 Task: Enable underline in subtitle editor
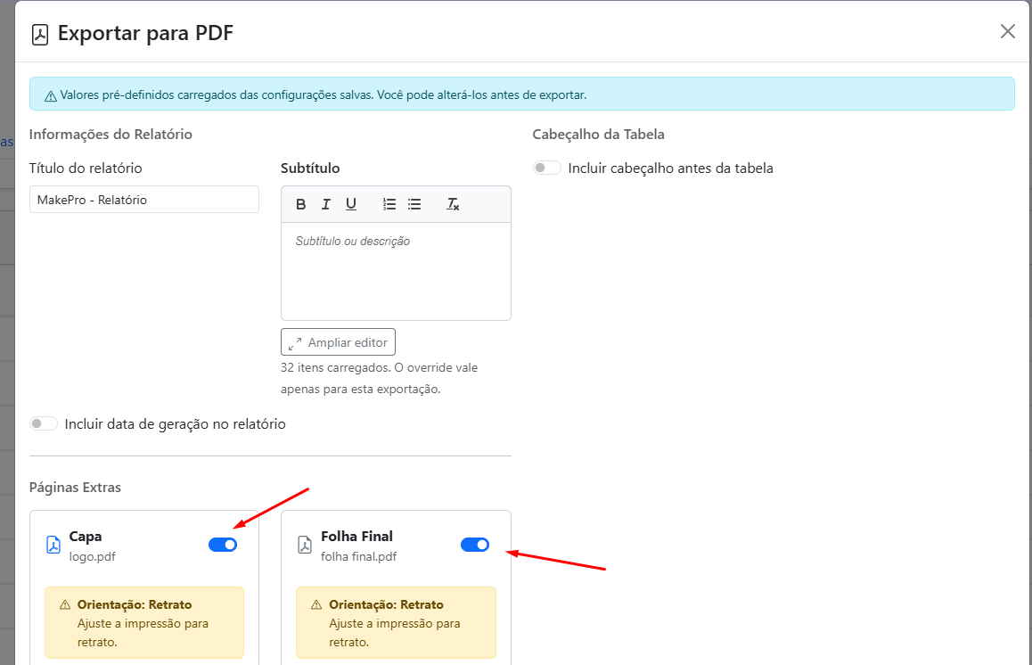[351, 204]
